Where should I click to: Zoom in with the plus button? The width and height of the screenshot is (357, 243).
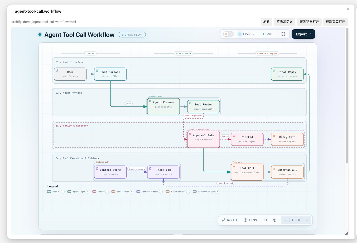(307, 220)
